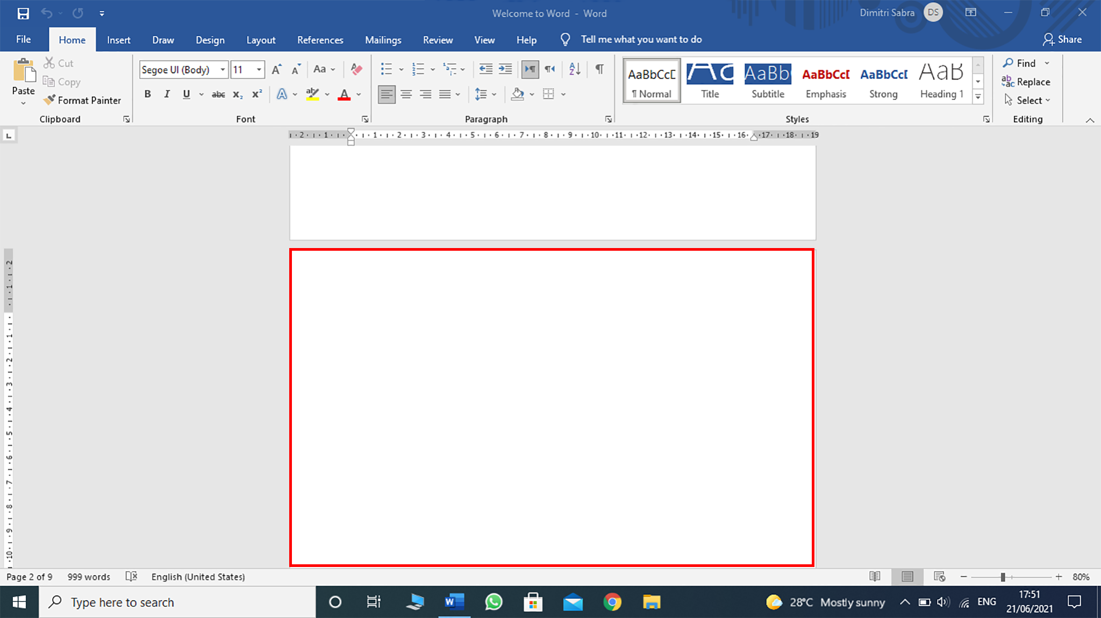The image size is (1101, 618).
Task: Apply subscript to selected text
Action: [x=237, y=94]
